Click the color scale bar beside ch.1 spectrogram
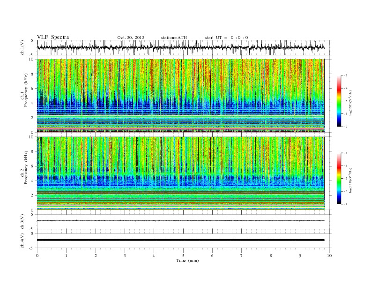 (339, 101)
